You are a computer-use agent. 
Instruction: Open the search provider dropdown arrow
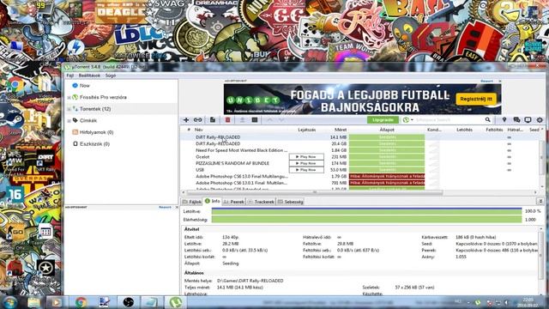(x=412, y=120)
